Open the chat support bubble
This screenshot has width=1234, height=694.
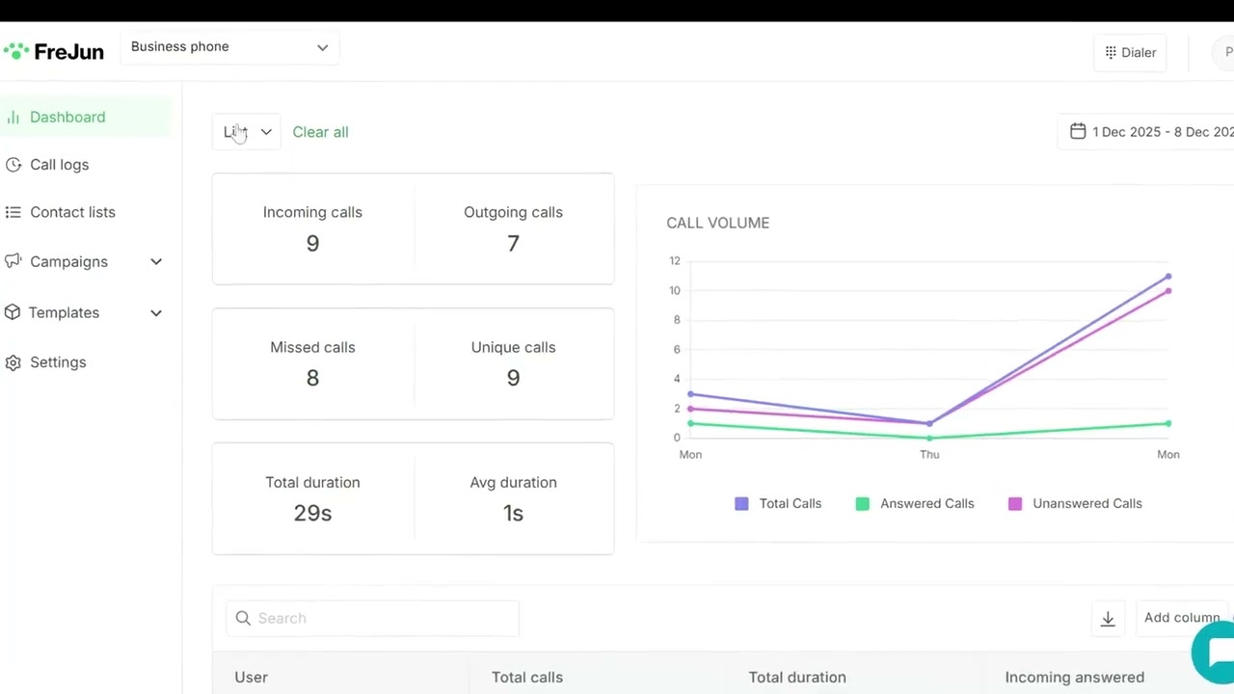tap(1214, 652)
